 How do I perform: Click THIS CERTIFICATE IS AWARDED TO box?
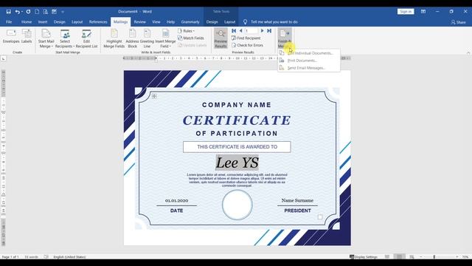click(237, 147)
